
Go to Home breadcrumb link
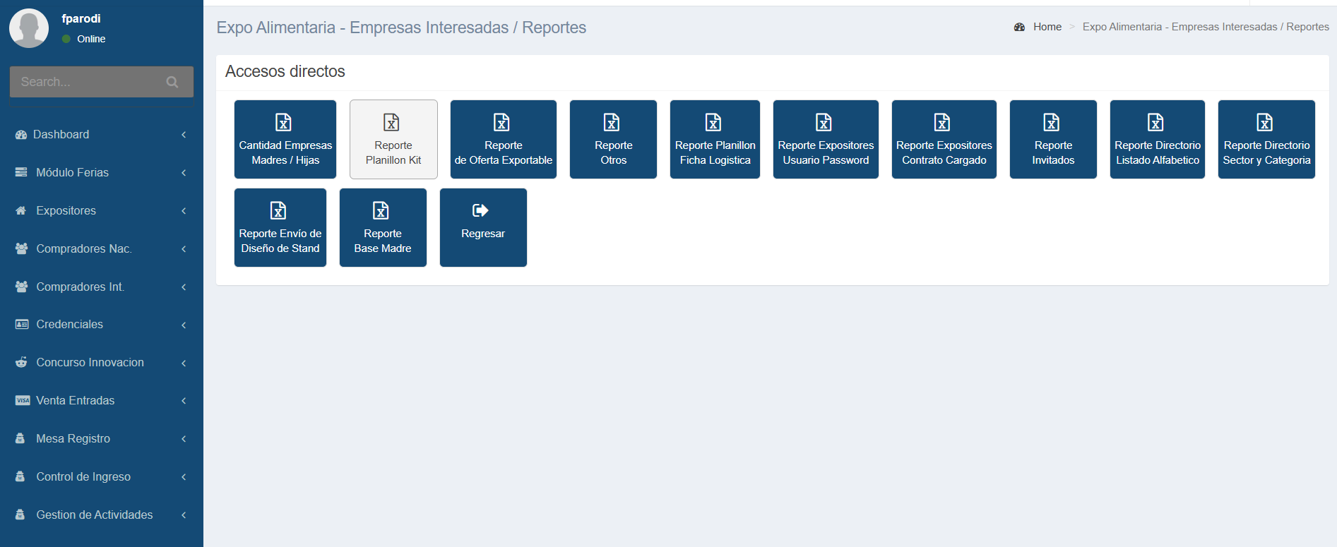pyautogui.click(x=1047, y=27)
